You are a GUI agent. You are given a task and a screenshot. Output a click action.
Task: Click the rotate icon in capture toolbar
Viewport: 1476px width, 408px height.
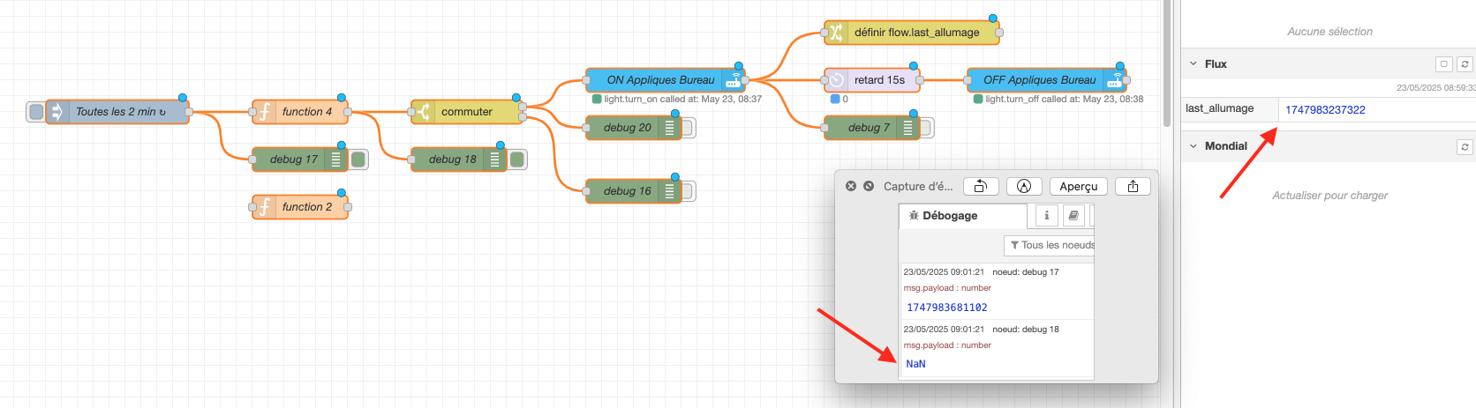[981, 186]
